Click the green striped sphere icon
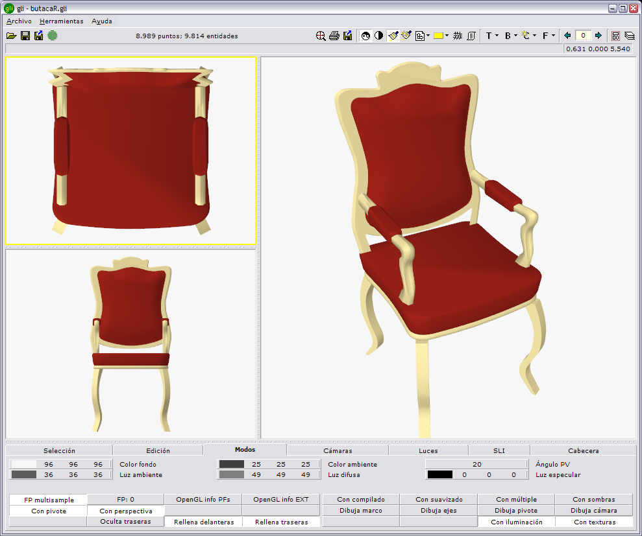This screenshot has width=642, height=536. click(x=53, y=36)
